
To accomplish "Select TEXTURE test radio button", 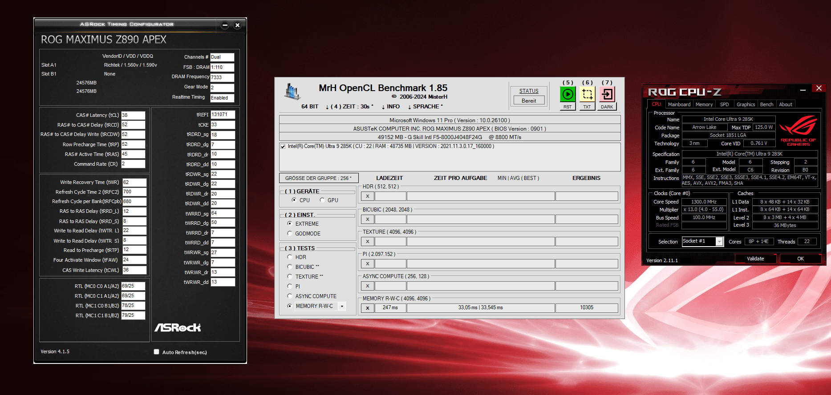I will (290, 276).
